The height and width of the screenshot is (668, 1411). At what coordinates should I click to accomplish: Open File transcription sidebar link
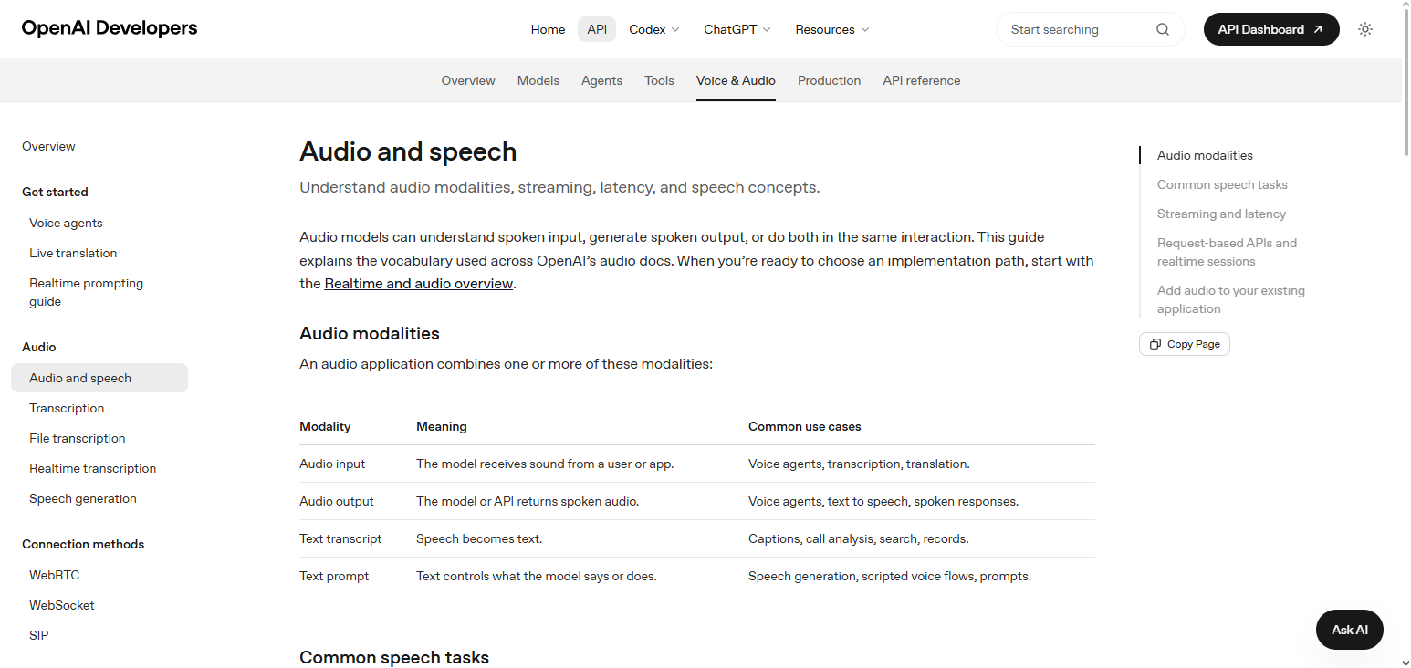click(x=78, y=438)
